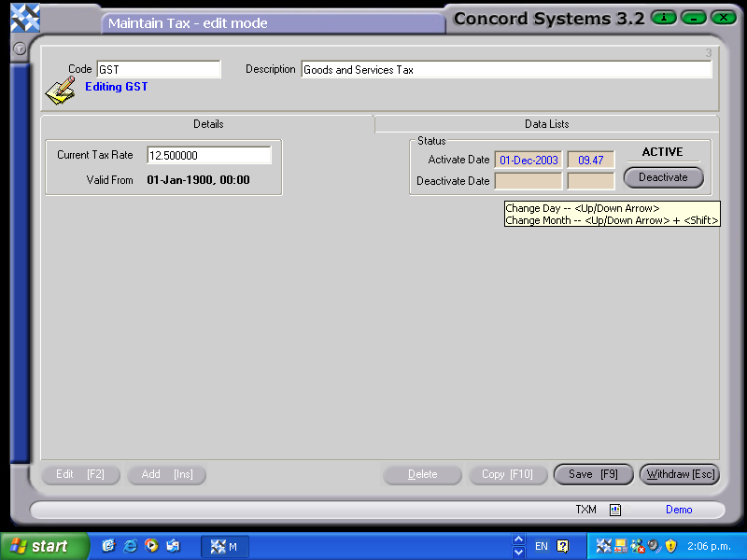
Task: Open the display settings monitor tray icon
Action: coord(619,546)
